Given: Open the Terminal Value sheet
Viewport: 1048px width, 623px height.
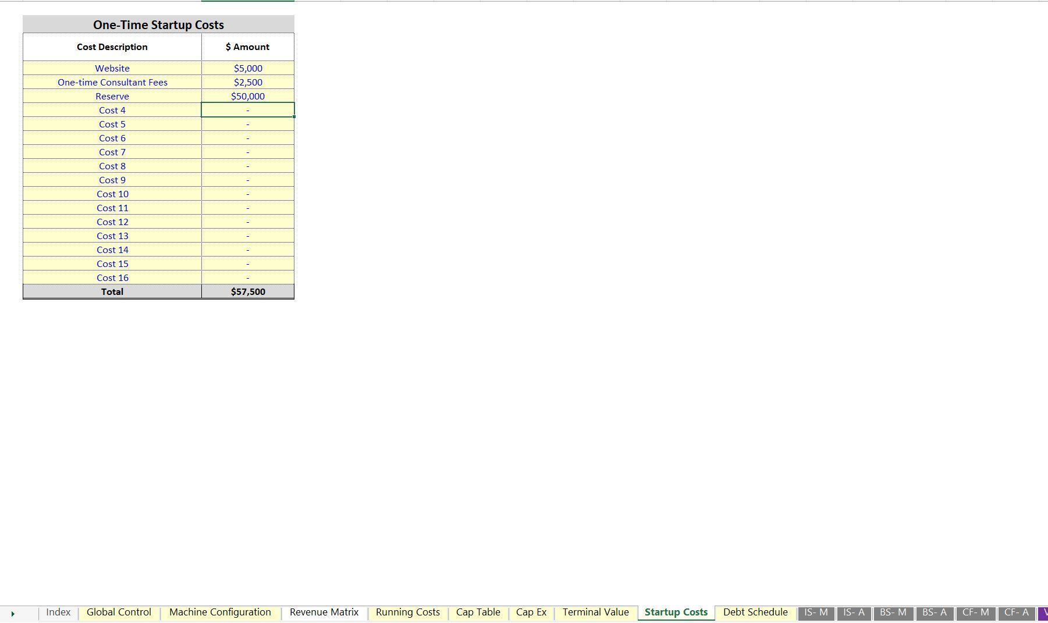Looking at the screenshot, I should click(x=595, y=612).
